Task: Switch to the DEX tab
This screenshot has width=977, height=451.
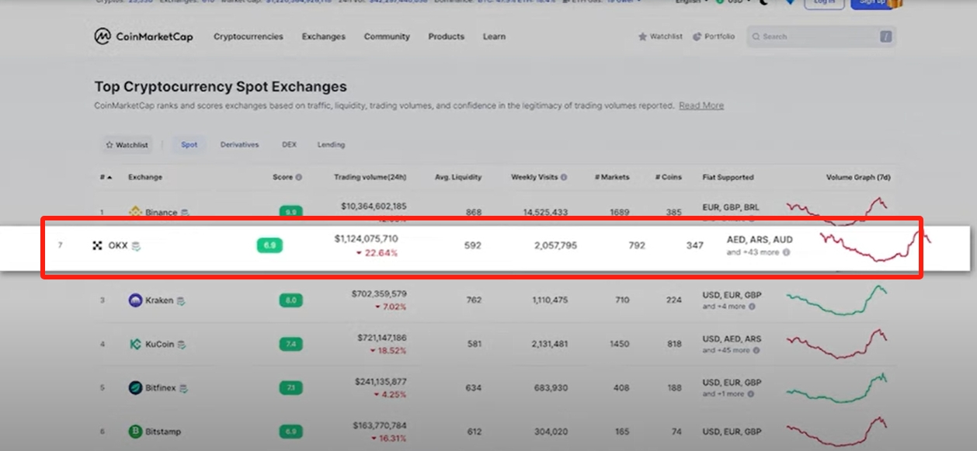Action: pyautogui.click(x=289, y=144)
